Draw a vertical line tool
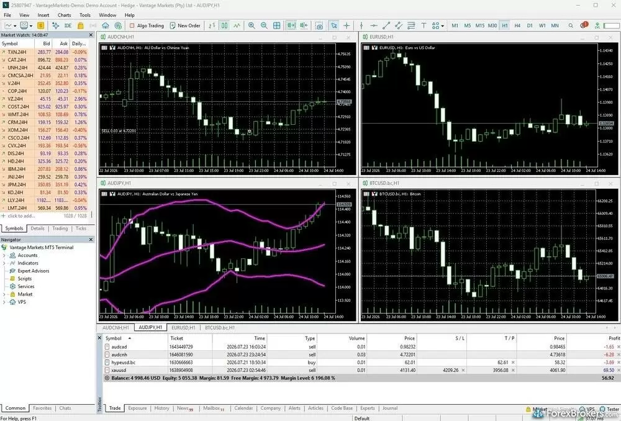The width and height of the screenshot is (621, 421). [361, 25]
